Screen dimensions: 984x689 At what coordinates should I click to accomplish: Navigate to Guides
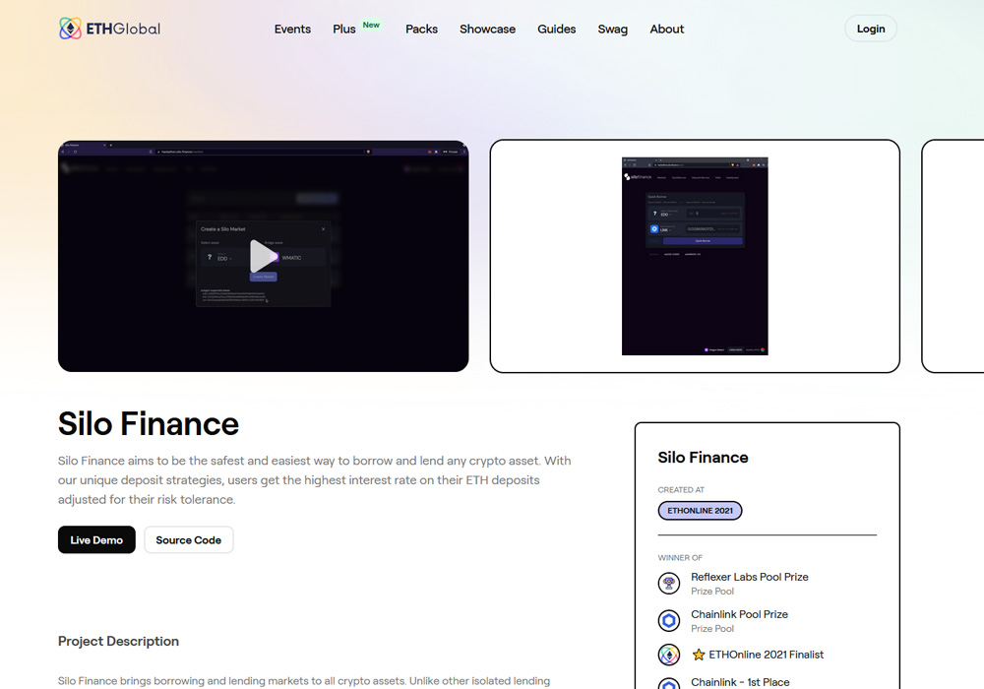click(x=556, y=29)
